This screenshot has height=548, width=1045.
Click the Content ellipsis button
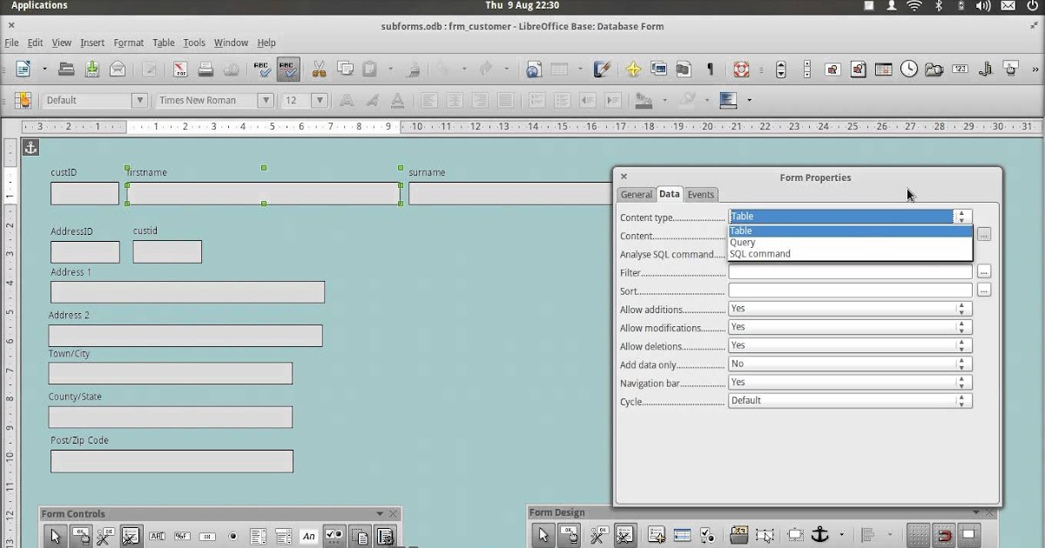(x=984, y=234)
